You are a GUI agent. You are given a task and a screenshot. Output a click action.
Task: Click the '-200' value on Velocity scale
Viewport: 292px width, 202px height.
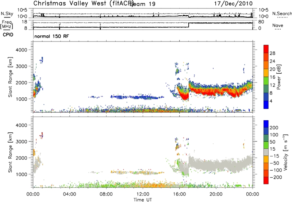(x=276, y=177)
